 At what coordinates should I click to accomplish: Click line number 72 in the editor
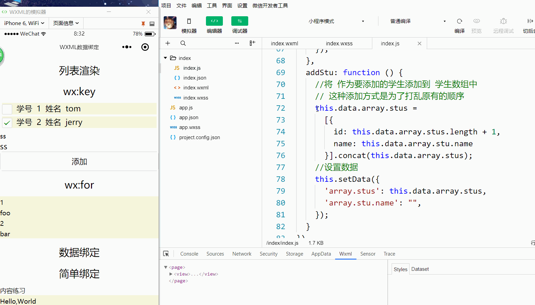[280, 108]
